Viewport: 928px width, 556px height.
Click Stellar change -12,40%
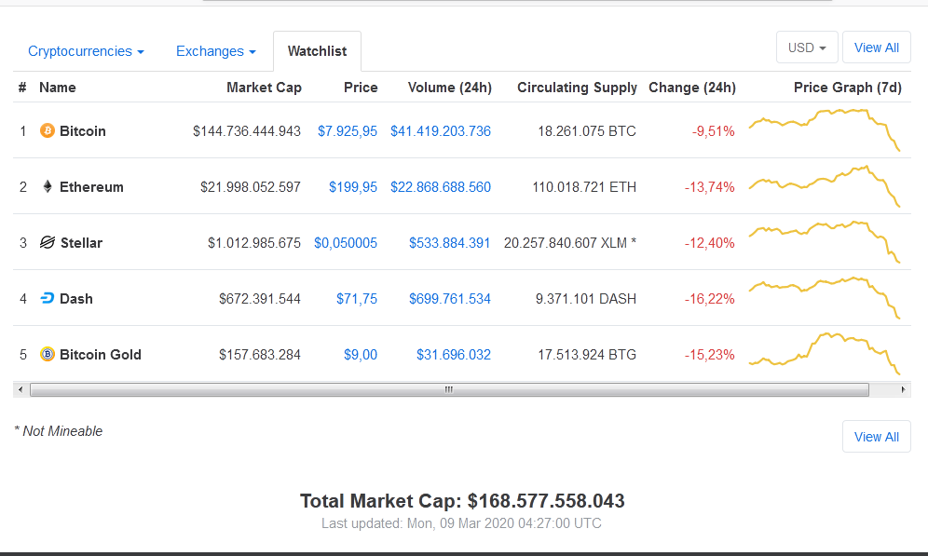(710, 243)
